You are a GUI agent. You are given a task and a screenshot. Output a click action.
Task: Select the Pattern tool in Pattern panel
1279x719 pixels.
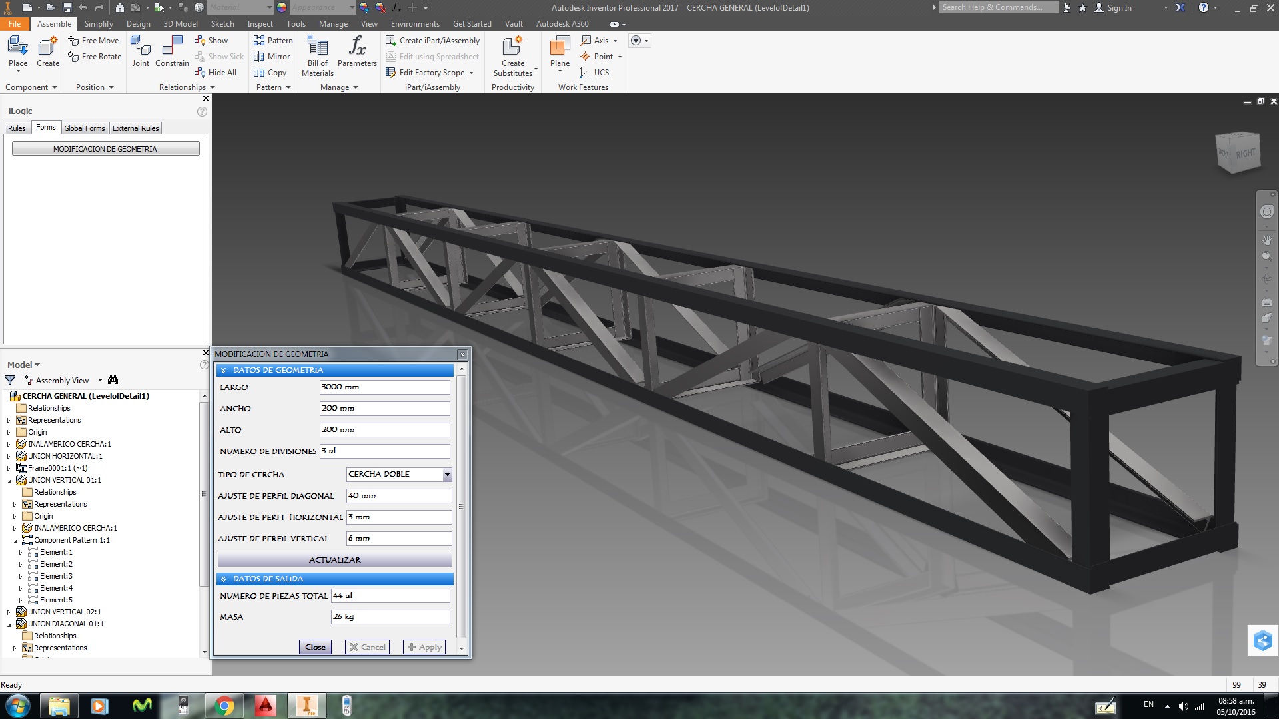pyautogui.click(x=273, y=40)
